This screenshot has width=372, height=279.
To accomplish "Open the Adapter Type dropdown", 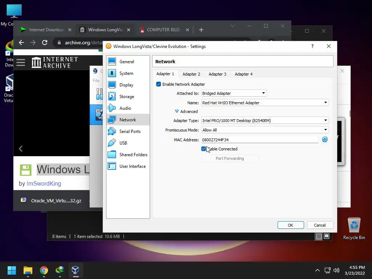I will (x=265, y=120).
